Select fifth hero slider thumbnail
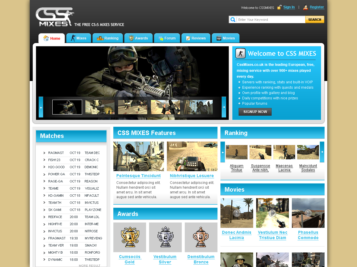 click(198, 107)
